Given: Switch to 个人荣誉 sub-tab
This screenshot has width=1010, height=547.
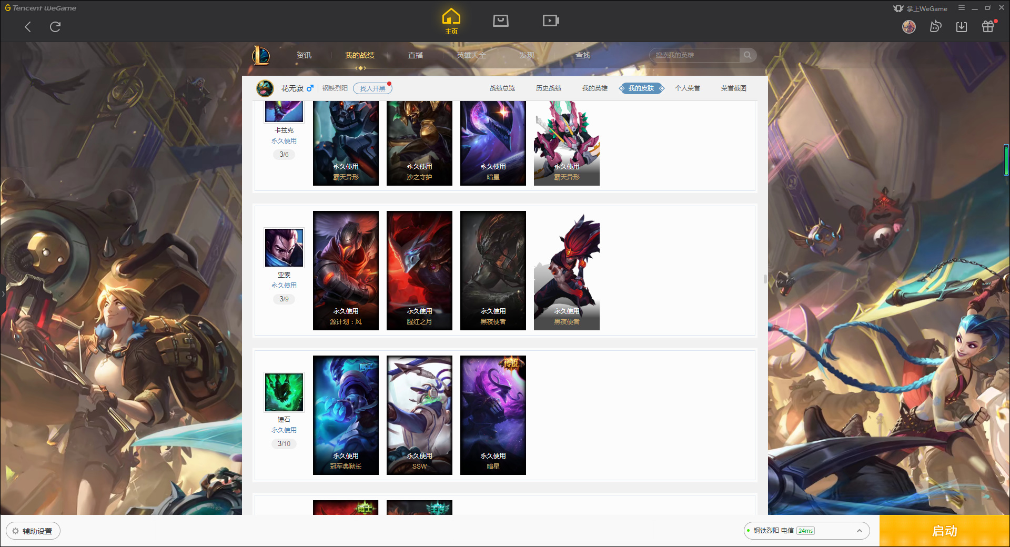Looking at the screenshot, I should (x=688, y=88).
